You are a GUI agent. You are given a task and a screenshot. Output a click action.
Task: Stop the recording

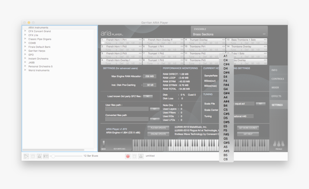(x=134, y=156)
